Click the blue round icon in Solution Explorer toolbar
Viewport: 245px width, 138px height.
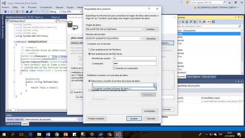click(x=213, y=22)
